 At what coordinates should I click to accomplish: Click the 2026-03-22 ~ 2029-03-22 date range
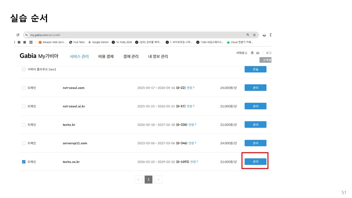pos(156,162)
